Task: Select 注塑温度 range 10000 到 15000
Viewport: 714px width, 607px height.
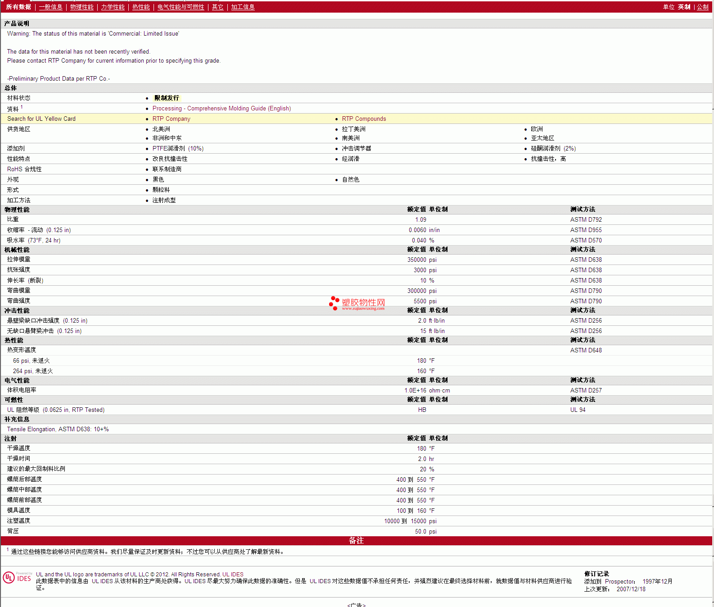Action: click(x=405, y=521)
